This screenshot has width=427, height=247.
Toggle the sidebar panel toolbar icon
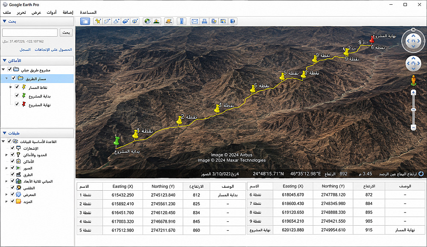(85, 21)
